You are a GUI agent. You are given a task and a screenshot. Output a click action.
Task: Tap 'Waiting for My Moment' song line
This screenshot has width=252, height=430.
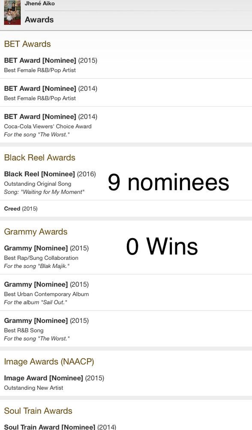click(x=44, y=192)
